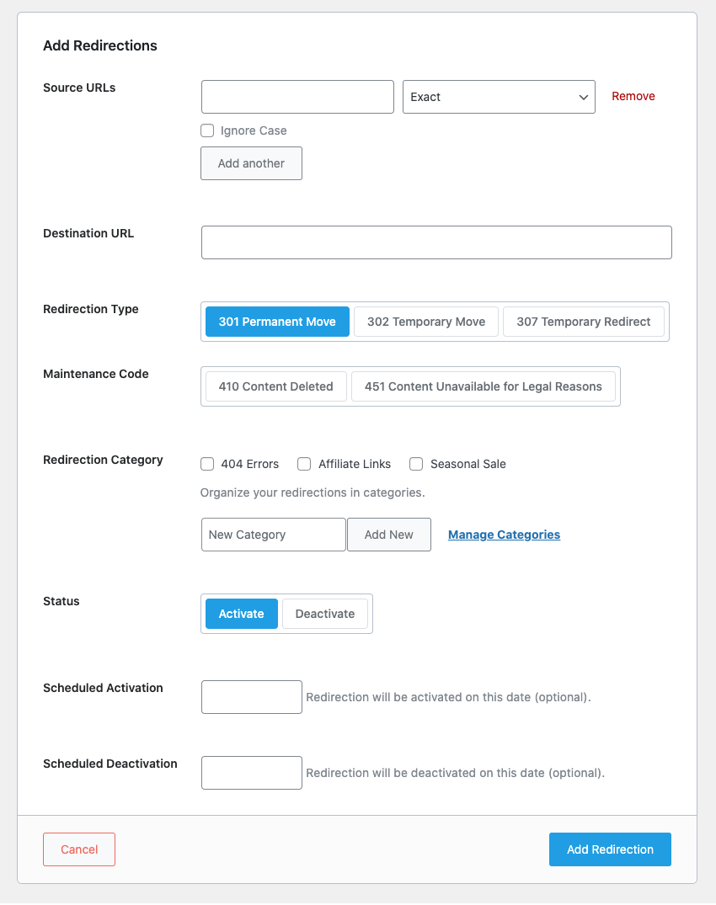Select 301 Permanent Move redirection type
This screenshot has height=905, width=716.
[x=276, y=322]
